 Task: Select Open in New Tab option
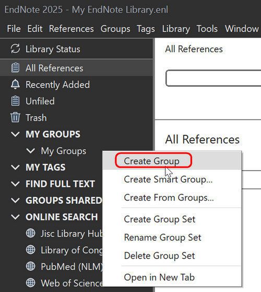[x=172, y=277]
